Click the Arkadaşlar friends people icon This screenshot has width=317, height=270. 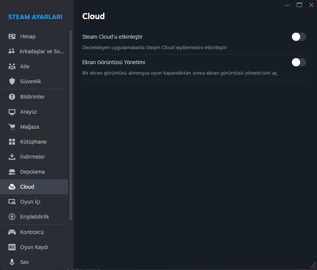click(12, 51)
